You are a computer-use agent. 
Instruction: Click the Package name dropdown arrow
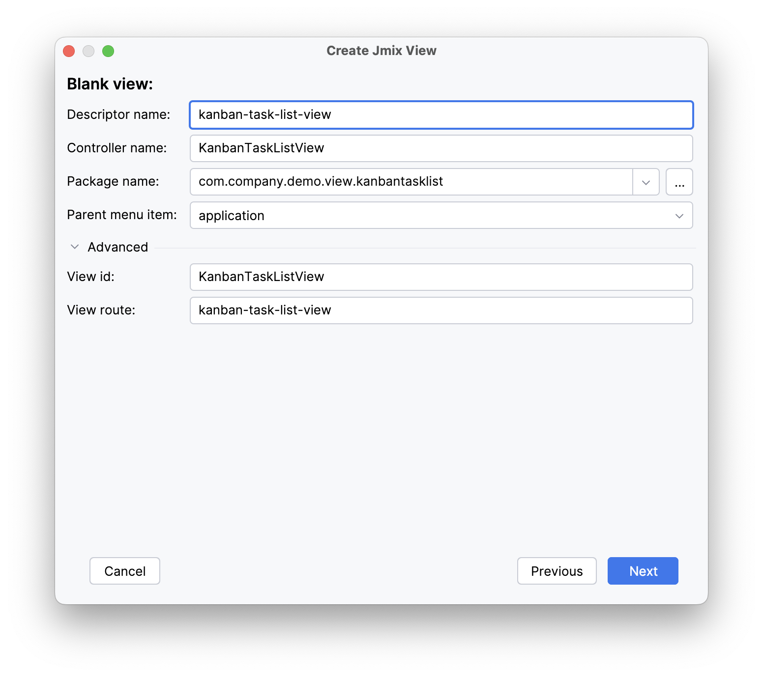(x=646, y=182)
